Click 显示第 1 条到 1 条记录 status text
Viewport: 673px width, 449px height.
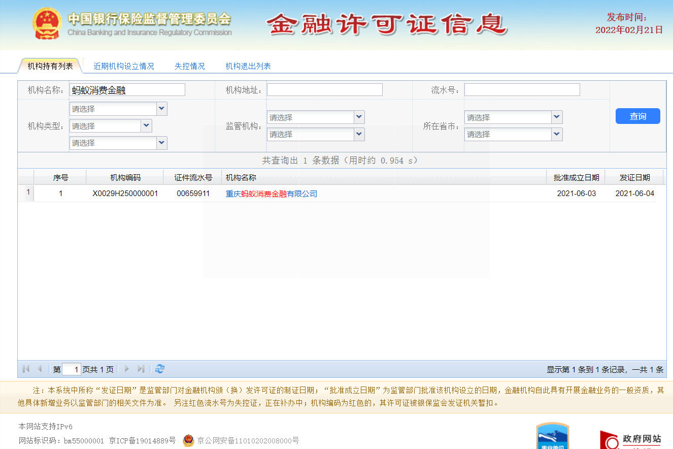605,370
